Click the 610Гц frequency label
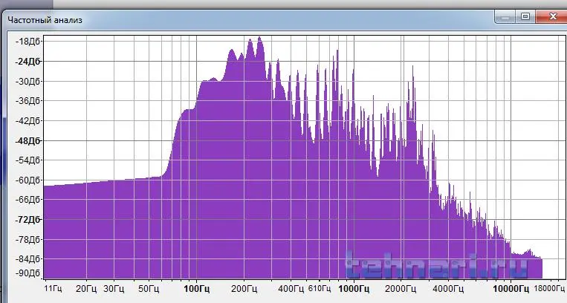The height and width of the screenshot is (303, 567). pos(320,289)
